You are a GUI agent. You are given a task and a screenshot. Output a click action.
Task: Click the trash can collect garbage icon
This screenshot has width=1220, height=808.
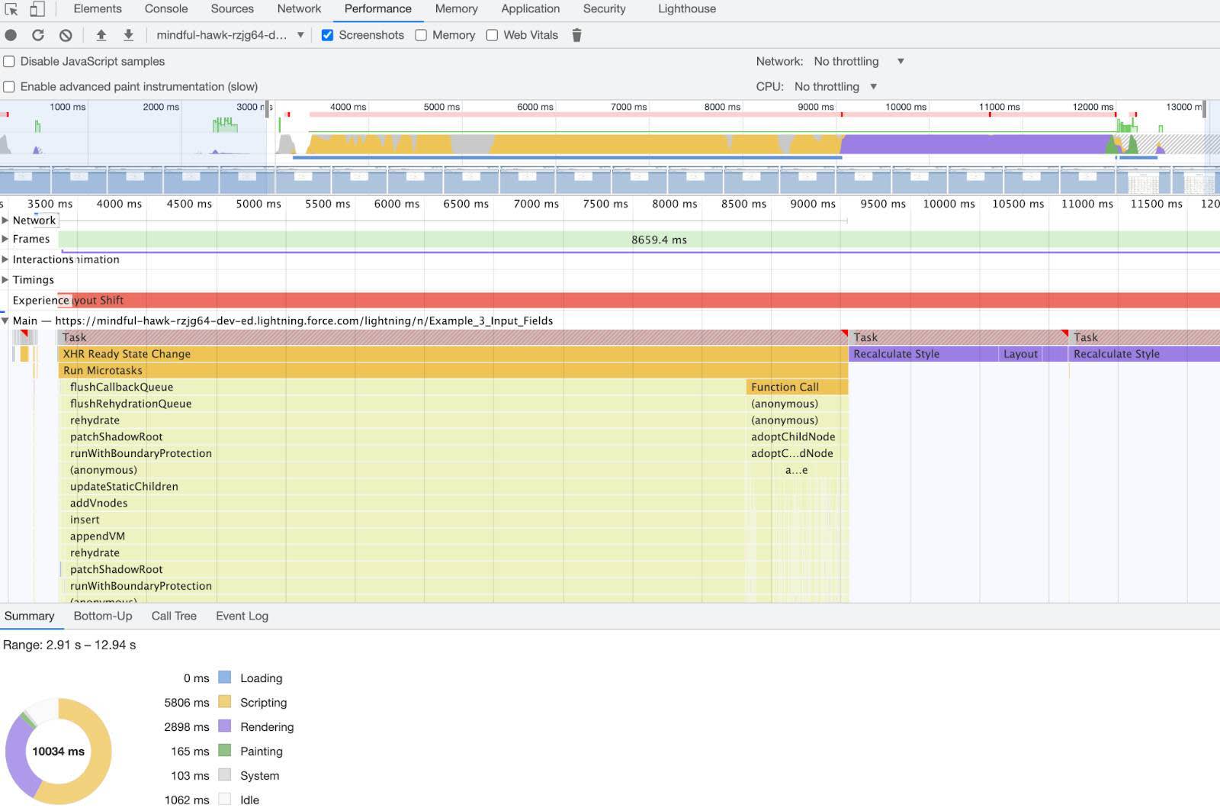pyautogui.click(x=576, y=35)
